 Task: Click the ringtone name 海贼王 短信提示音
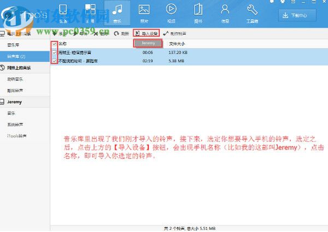[x=75, y=52]
